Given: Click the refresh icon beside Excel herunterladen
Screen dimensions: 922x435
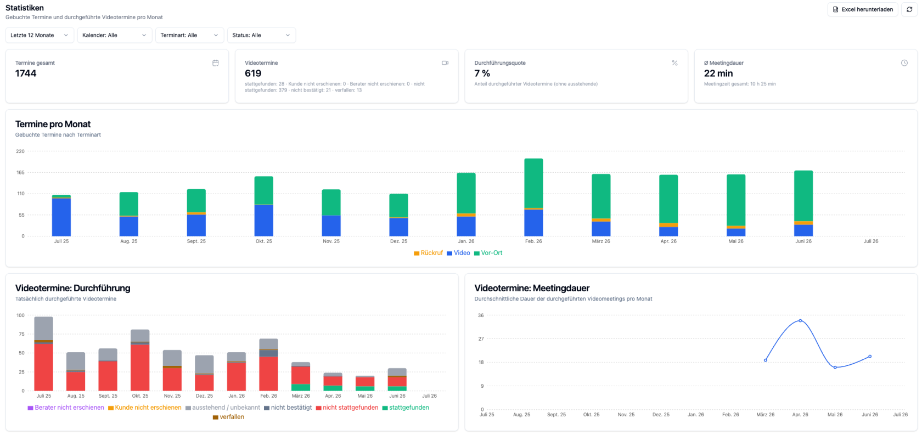Looking at the screenshot, I should click(x=909, y=9).
